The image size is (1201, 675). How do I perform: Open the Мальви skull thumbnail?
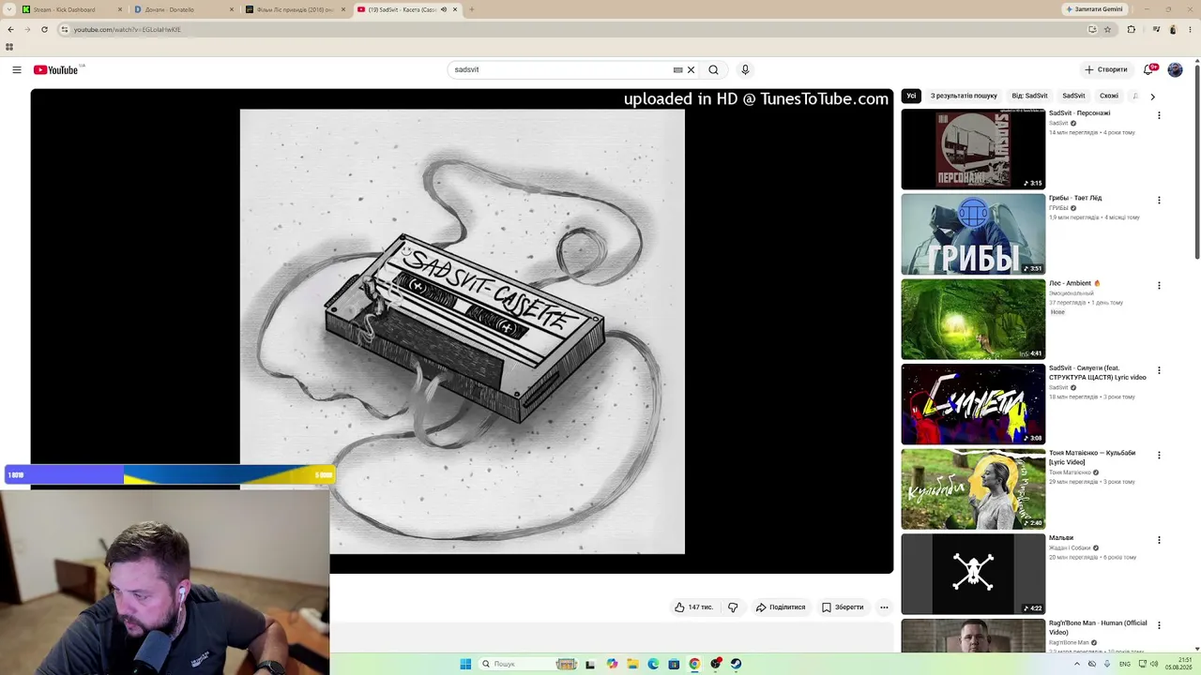click(973, 574)
